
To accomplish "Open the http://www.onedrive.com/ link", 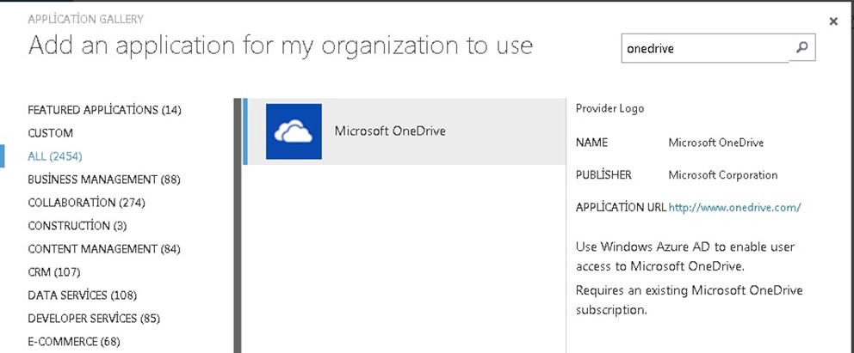I will pyautogui.click(x=734, y=208).
